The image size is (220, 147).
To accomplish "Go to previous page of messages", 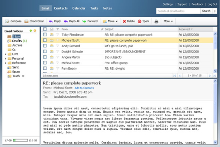I will pos(180,76).
